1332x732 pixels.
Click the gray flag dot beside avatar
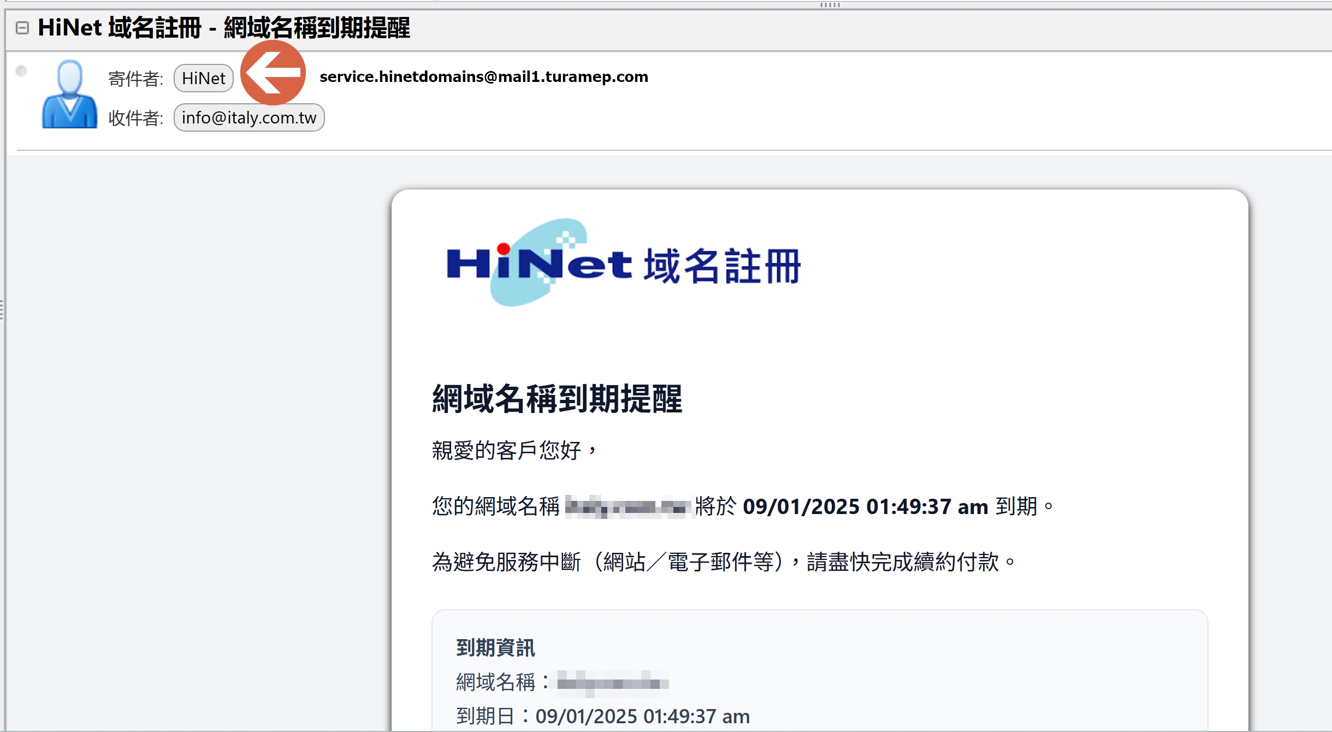tap(21, 71)
